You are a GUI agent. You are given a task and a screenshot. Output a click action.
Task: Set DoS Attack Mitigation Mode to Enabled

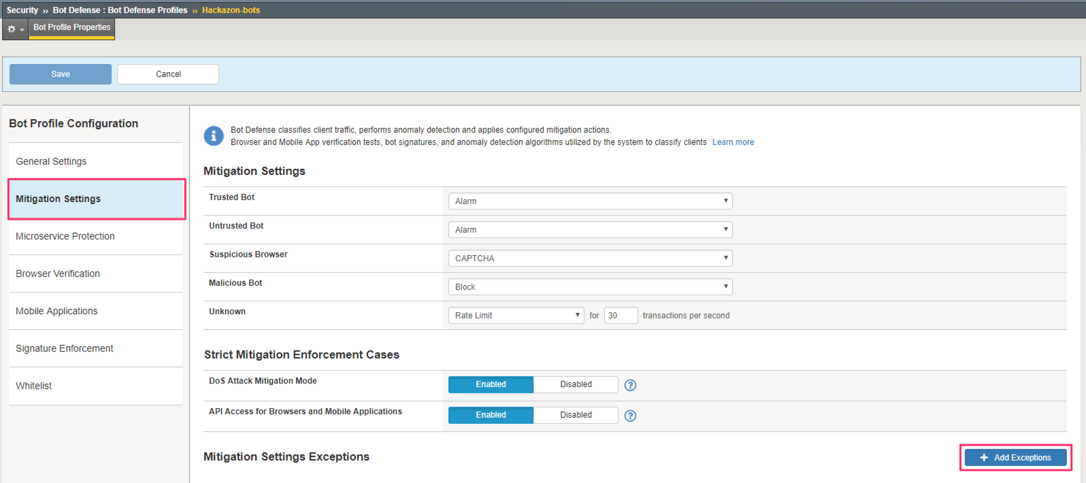pos(491,384)
